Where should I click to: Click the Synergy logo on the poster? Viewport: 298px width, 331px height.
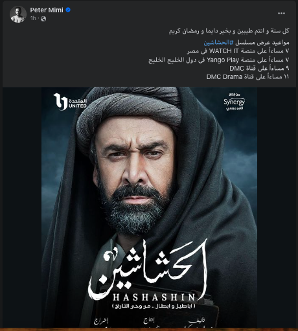click(x=235, y=102)
